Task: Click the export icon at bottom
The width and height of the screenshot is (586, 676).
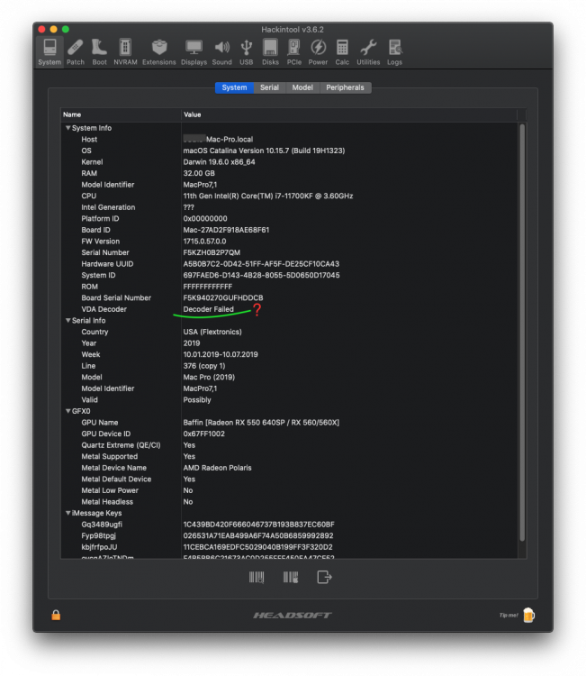Action: (324, 577)
